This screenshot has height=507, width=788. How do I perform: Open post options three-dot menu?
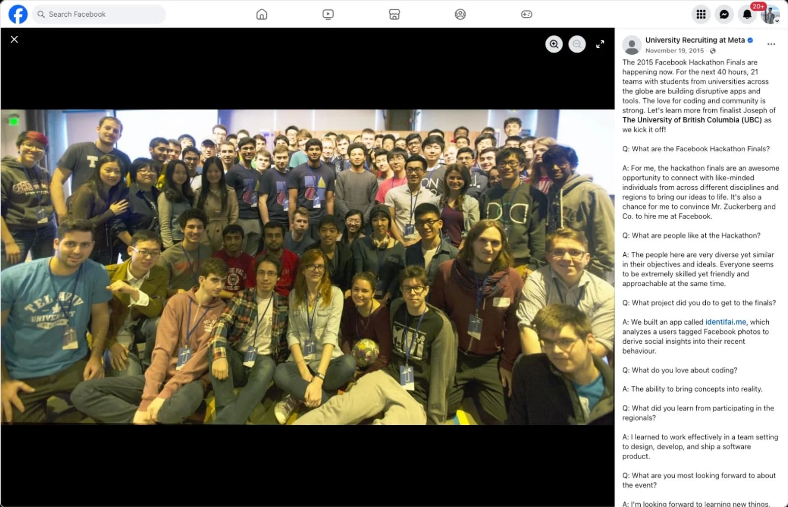tap(771, 44)
